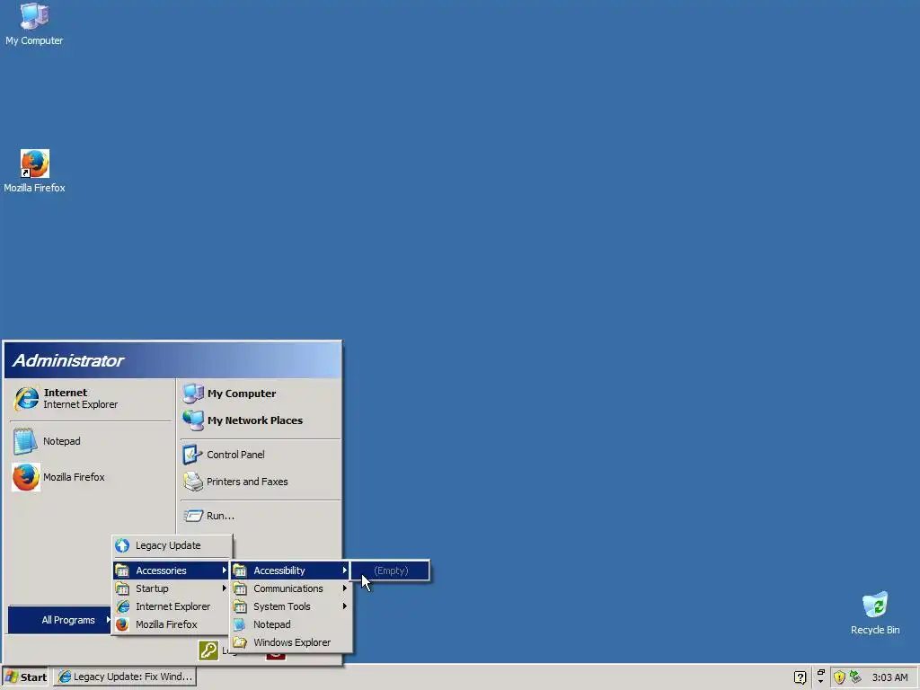Expand the System Tools submenu
920x690 pixels.
290,606
